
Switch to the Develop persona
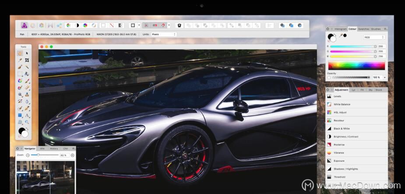pyautogui.click(x=41, y=25)
